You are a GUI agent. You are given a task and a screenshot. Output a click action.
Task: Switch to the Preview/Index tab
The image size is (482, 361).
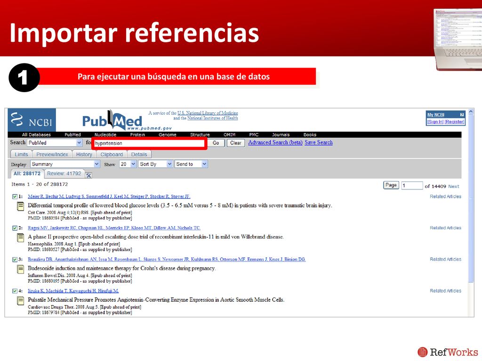[x=52, y=154]
